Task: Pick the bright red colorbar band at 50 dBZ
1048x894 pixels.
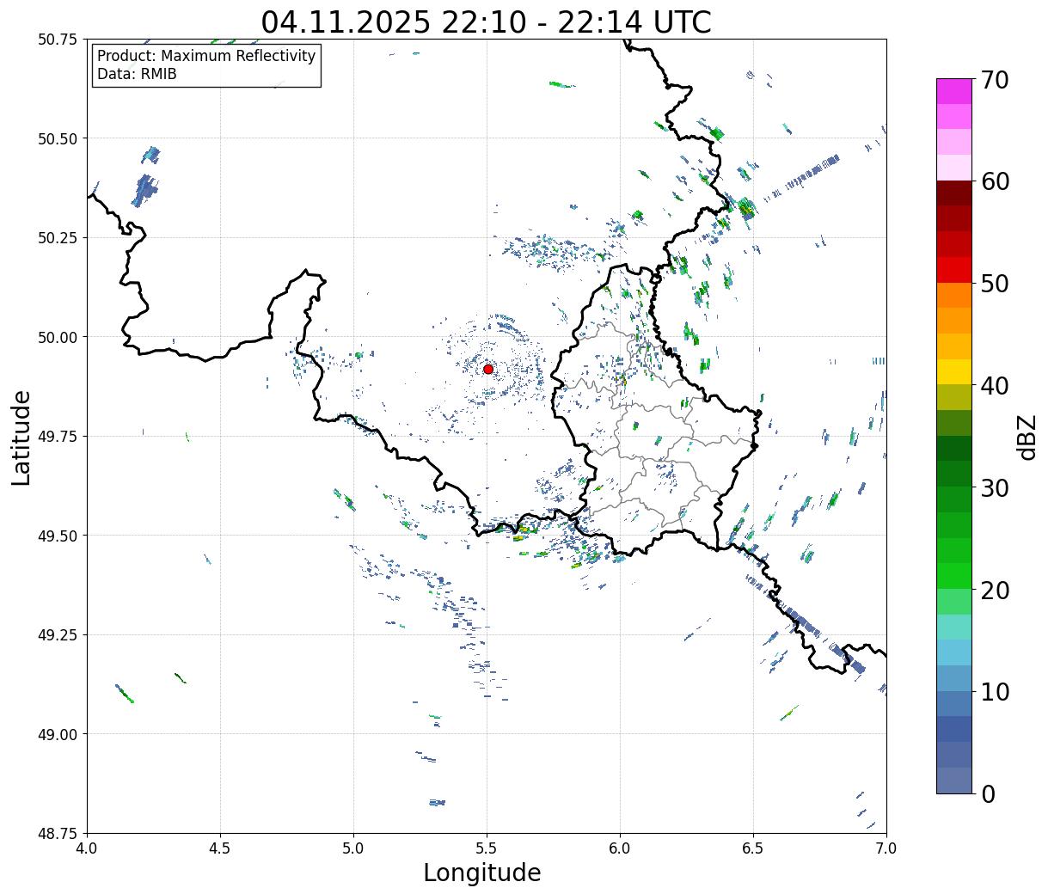Action: (953, 270)
